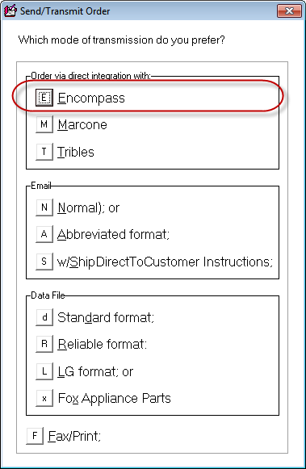Select the S button for ShipDirectToCustomer
The width and height of the screenshot is (306, 469).
(x=44, y=262)
